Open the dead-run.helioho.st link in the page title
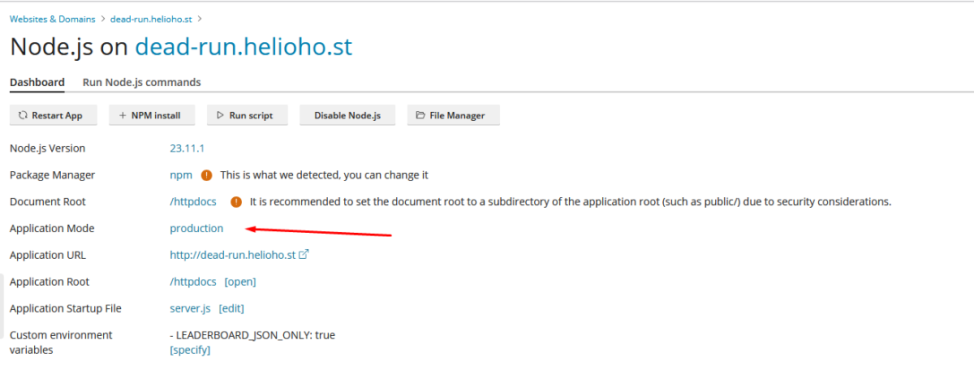Image resolution: width=974 pixels, height=387 pixels. [x=243, y=46]
